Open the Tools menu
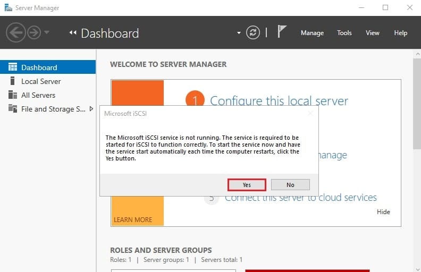The width and height of the screenshot is (421, 272). point(344,33)
